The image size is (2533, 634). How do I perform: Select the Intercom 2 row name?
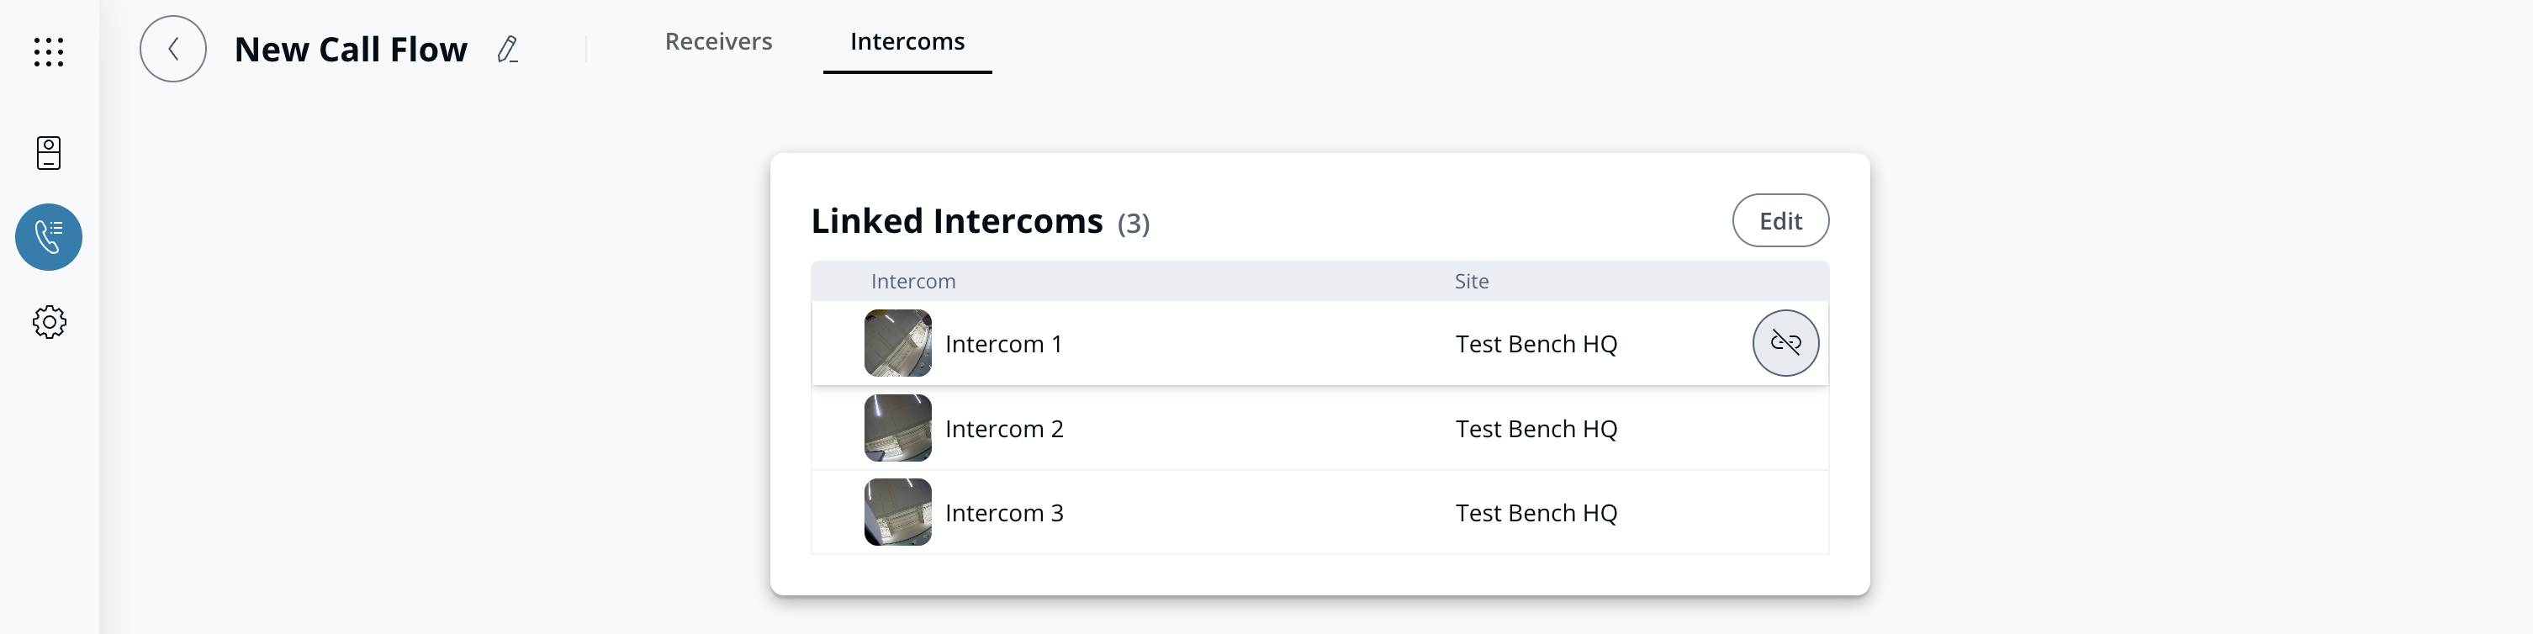tap(1004, 429)
